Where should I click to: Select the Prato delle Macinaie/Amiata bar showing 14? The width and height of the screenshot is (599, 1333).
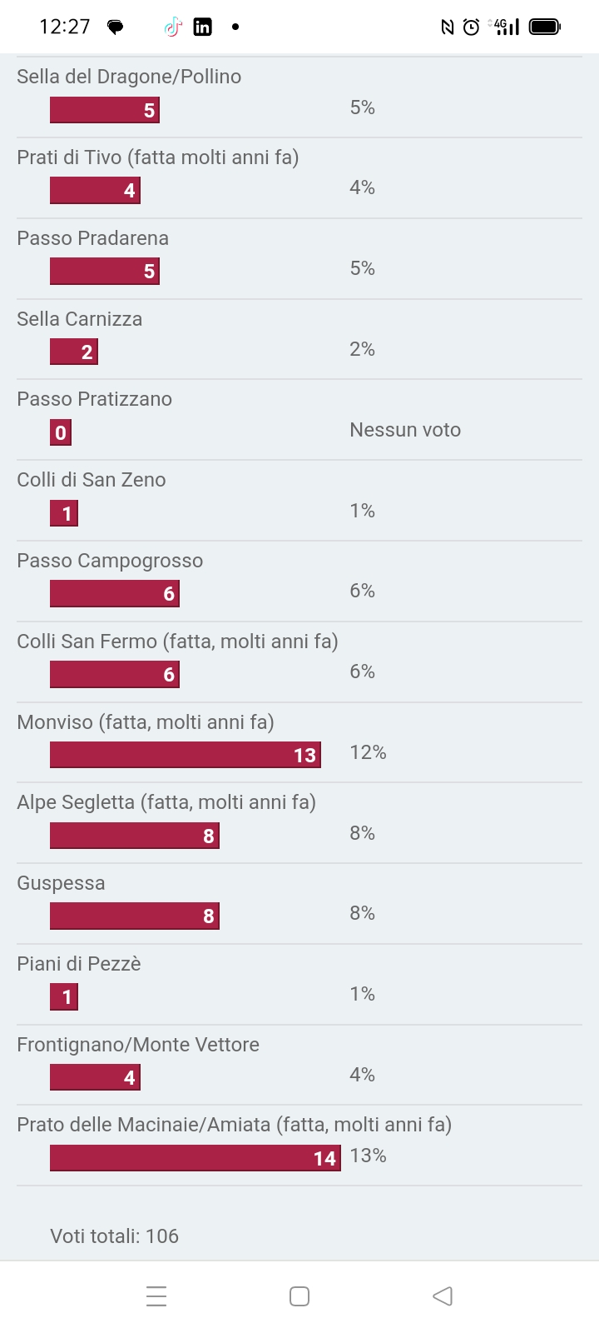click(x=196, y=1158)
